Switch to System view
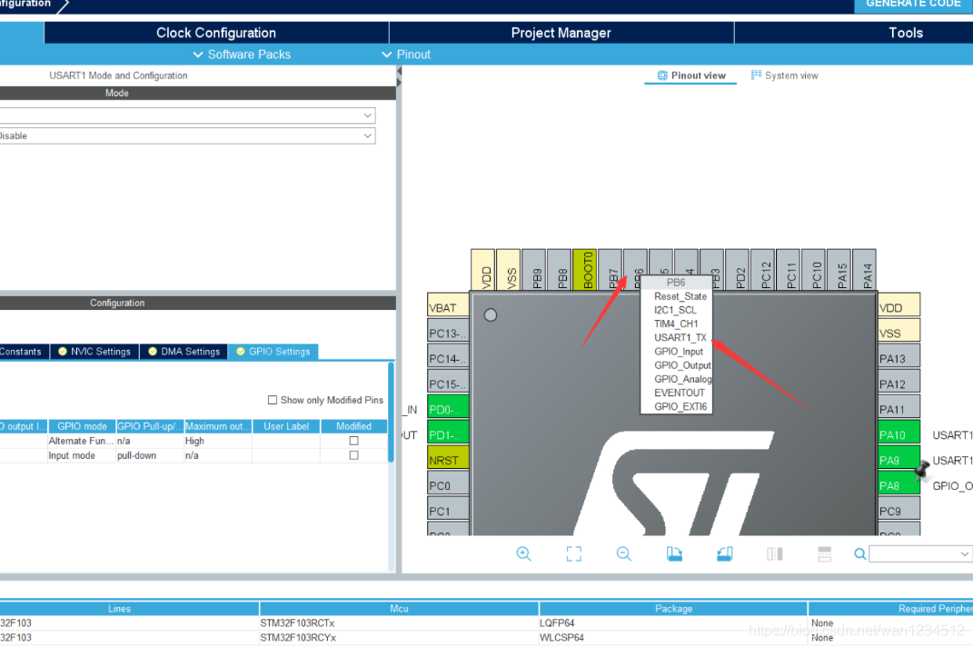This screenshot has height=647, width=973. click(784, 75)
